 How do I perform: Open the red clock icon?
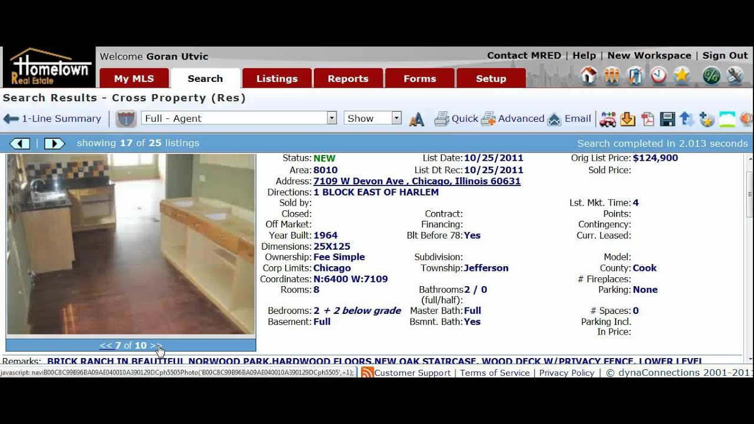[658, 75]
